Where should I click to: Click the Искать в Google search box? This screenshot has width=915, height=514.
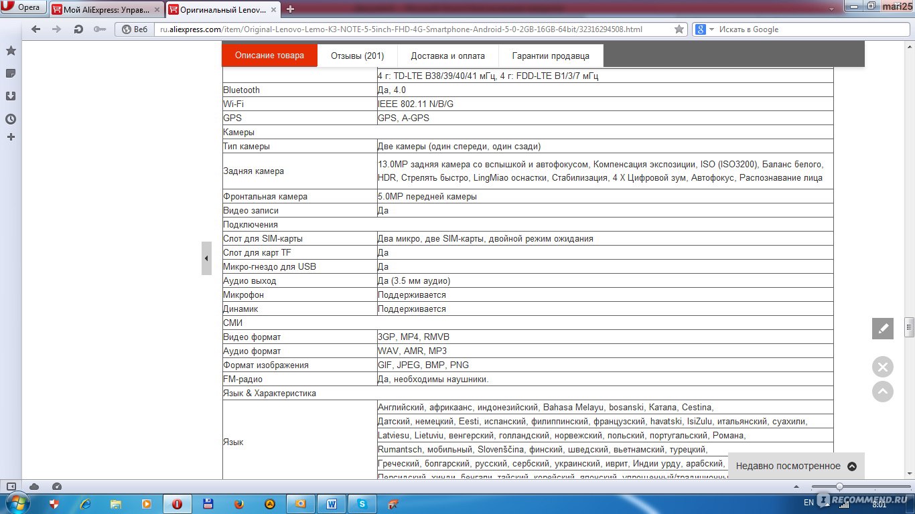coord(813,29)
